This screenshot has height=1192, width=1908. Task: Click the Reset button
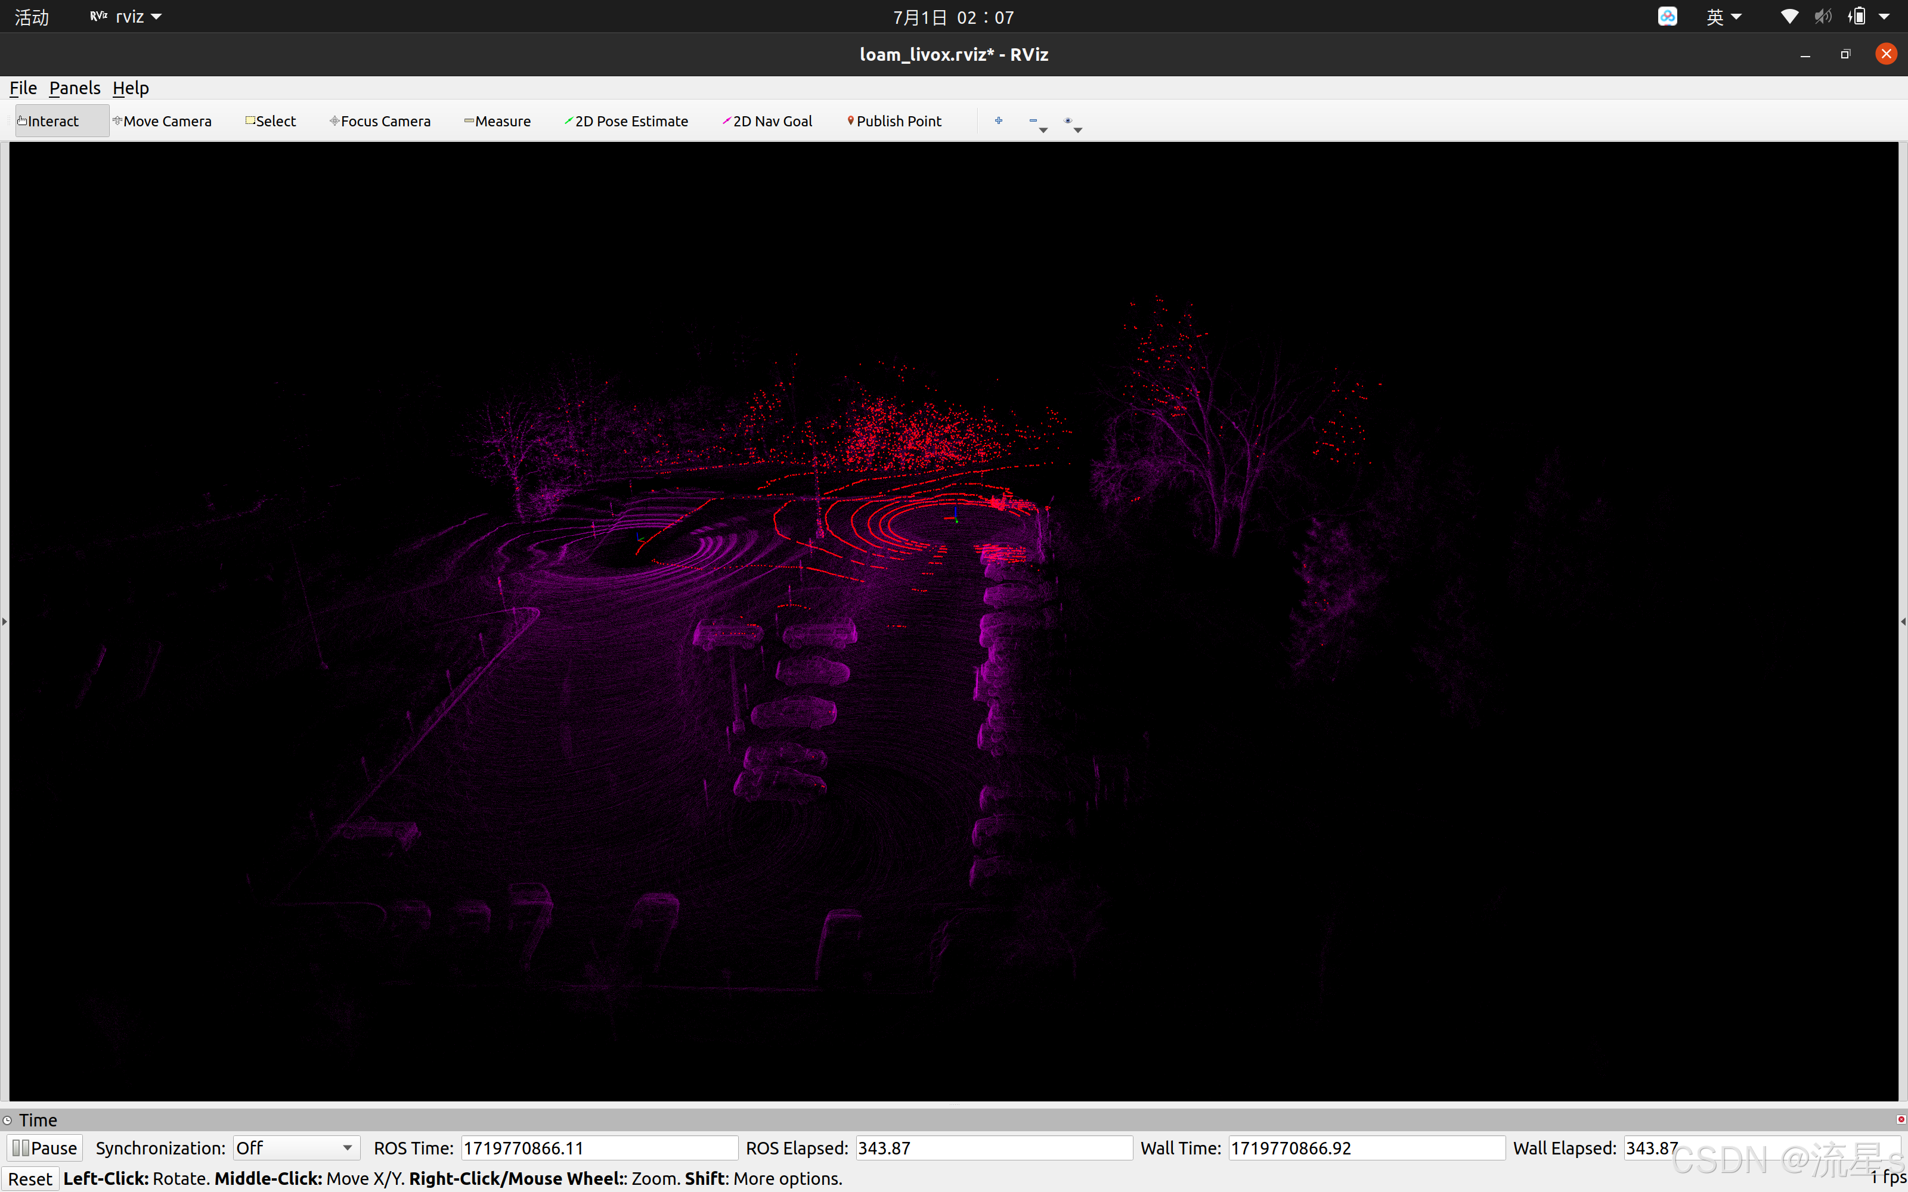pos(31,1179)
